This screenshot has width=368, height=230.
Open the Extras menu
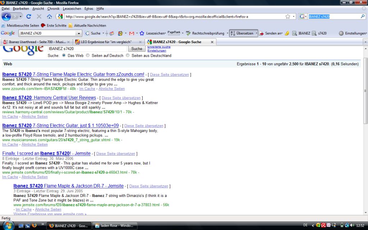tap(89, 9)
